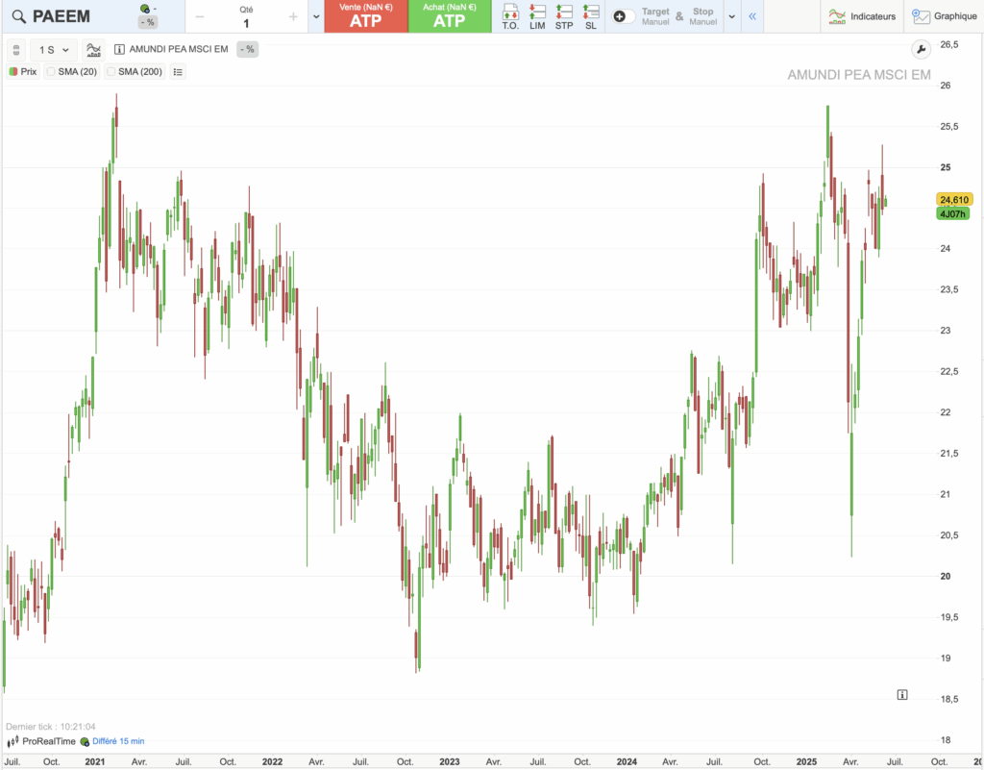Open chart settings wrench icon

click(x=921, y=50)
